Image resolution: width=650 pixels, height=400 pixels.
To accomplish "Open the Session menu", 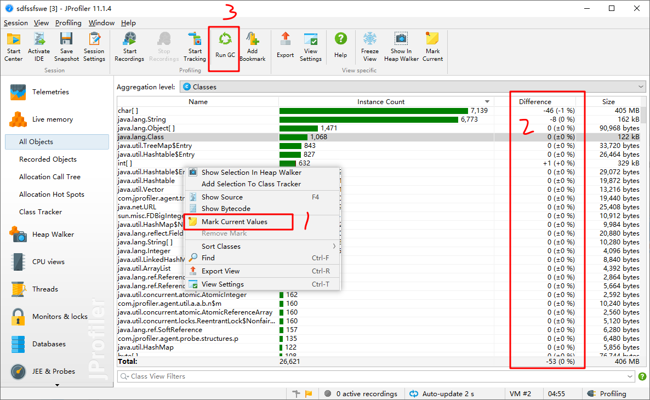I will coord(16,23).
